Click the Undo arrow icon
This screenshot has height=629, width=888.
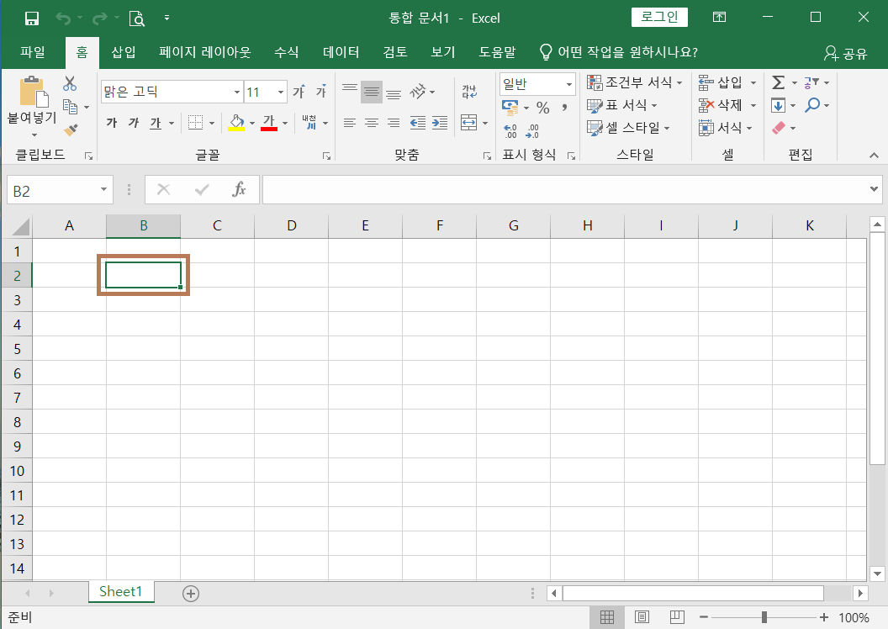pyautogui.click(x=63, y=18)
